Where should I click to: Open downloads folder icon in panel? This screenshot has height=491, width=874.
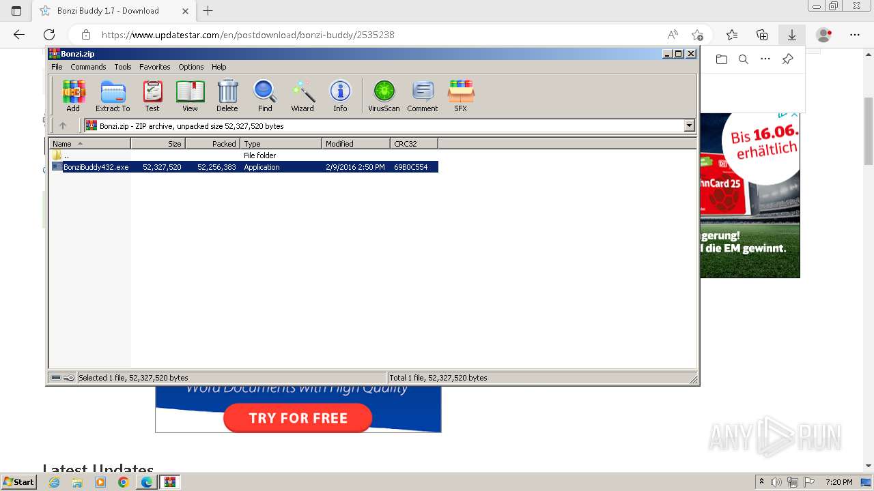coord(722,59)
